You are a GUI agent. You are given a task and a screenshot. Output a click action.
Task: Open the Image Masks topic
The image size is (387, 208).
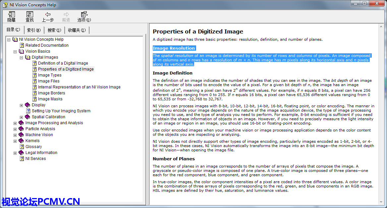pos(50,99)
